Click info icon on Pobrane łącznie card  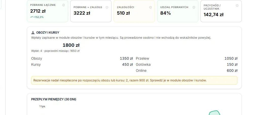(64, 5)
